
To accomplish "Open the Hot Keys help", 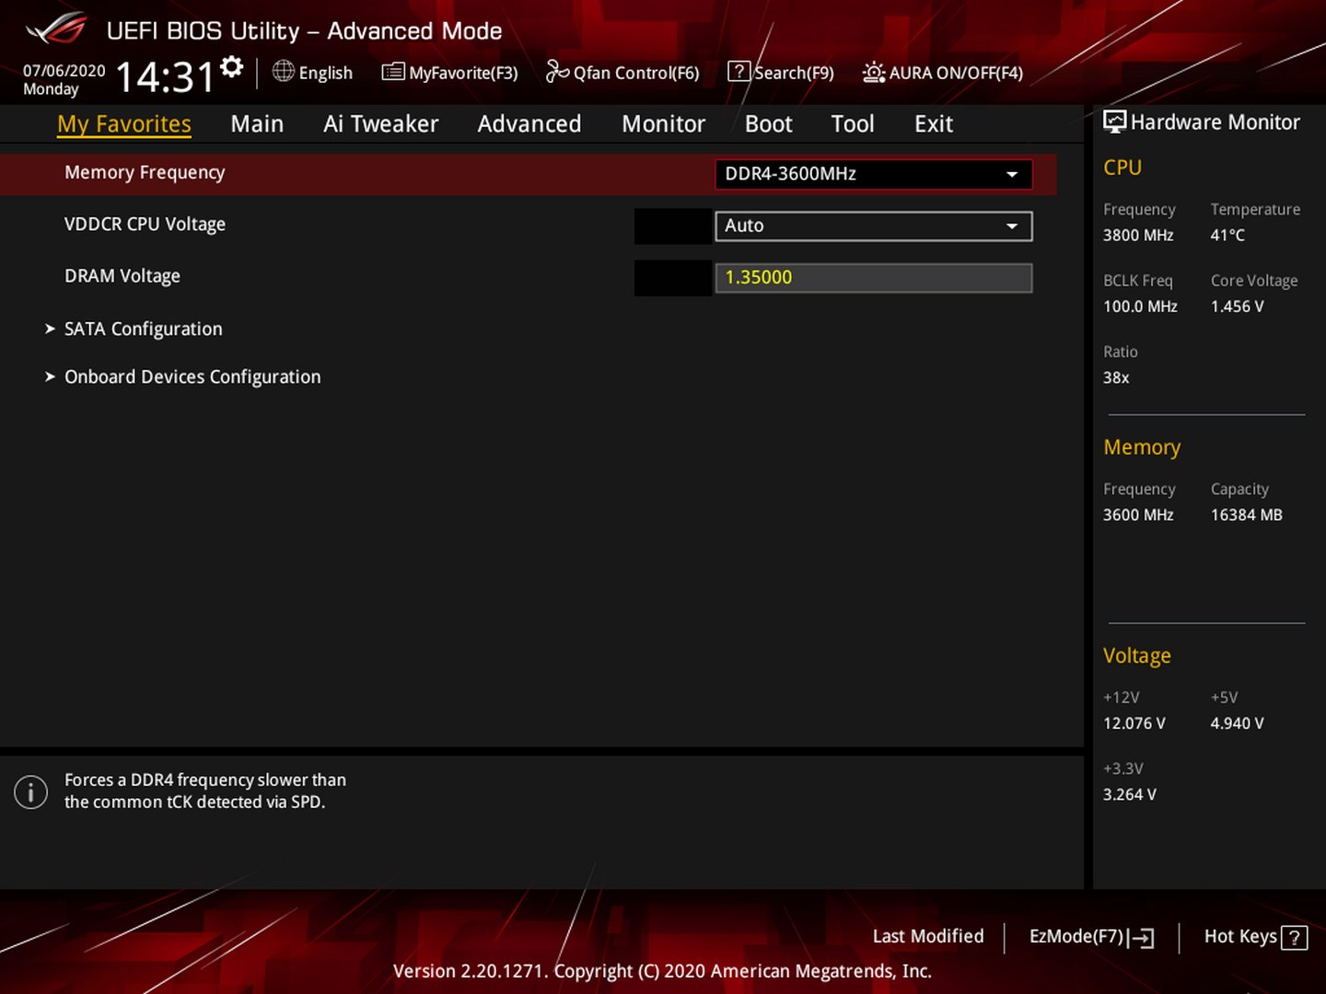I will tap(1256, 937).
